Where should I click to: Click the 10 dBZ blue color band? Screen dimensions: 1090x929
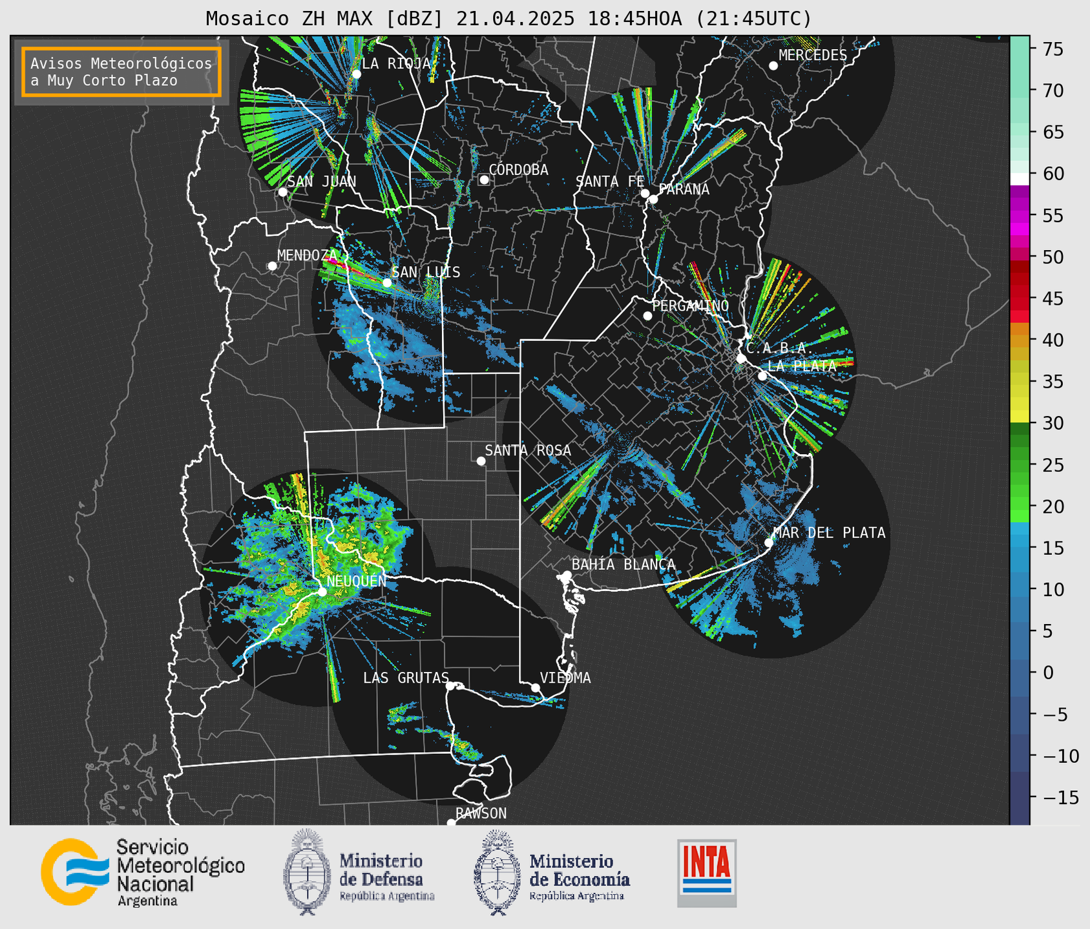coord(1020,590)
